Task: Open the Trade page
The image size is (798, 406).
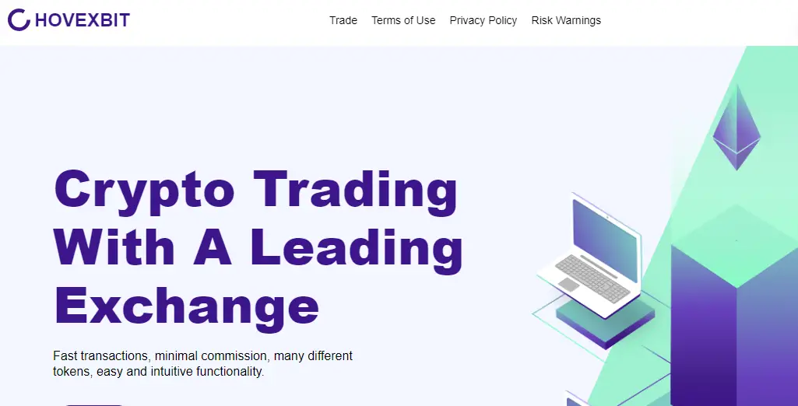Action: [343, 20]
